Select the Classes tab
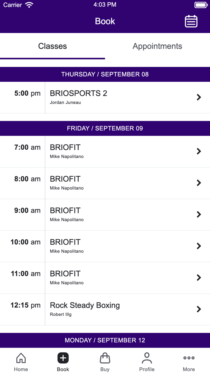Image resolution: width=210 pixels, height=373 pixels. (x=52, y=46)
